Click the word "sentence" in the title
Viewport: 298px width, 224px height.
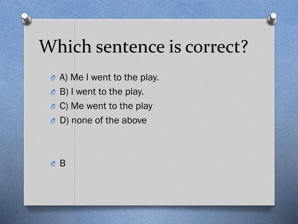pos(130,47)
